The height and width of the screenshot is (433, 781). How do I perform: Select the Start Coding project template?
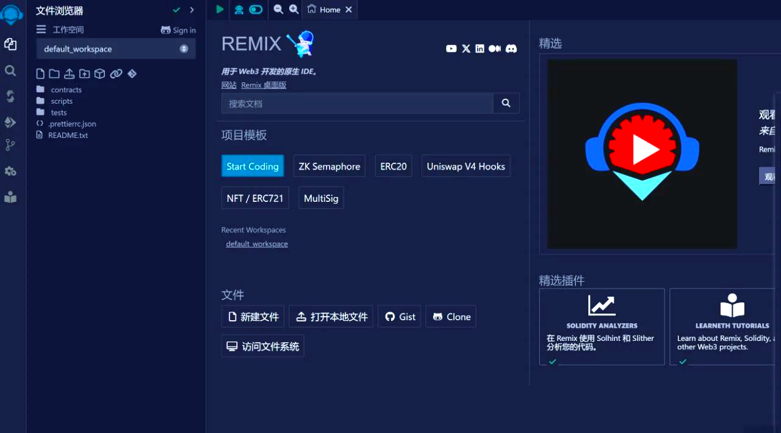(x=253, y=166)
